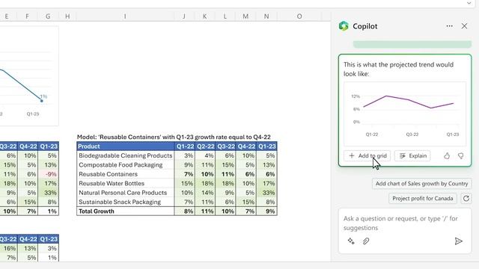Click the paperclip attach icon
This screenshot has width=479, height=269.
(x=366, y=241)
